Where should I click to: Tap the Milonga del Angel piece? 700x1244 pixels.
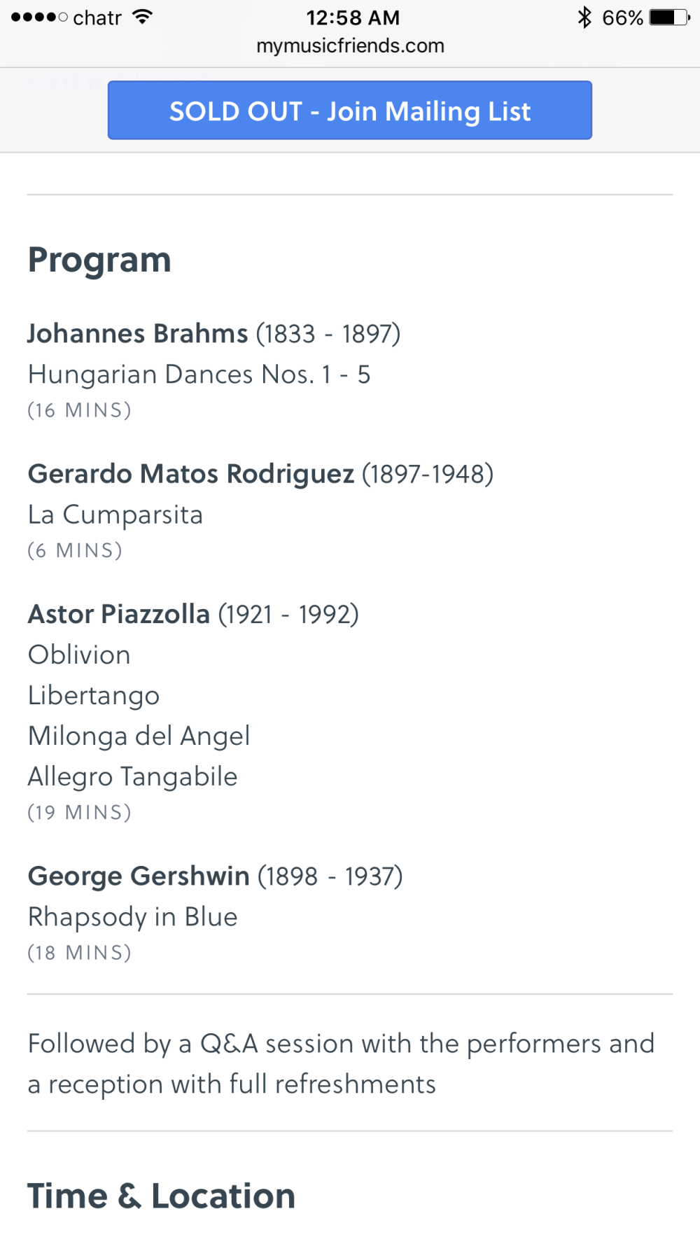pos(139,736)
